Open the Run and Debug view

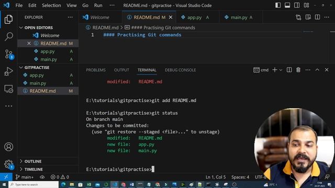8,72
